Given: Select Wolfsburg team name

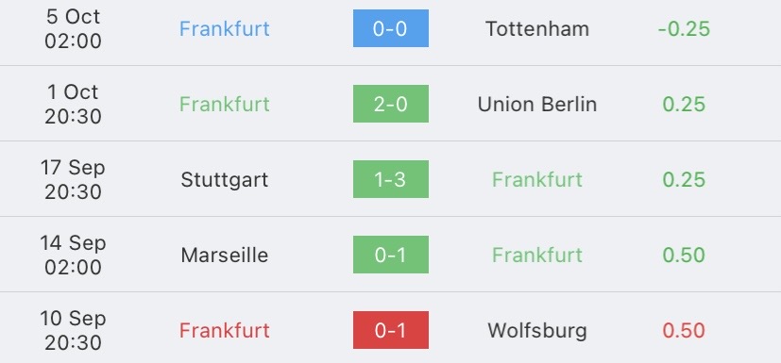Looking at the screenshot, I should click(x=537, y=331).
